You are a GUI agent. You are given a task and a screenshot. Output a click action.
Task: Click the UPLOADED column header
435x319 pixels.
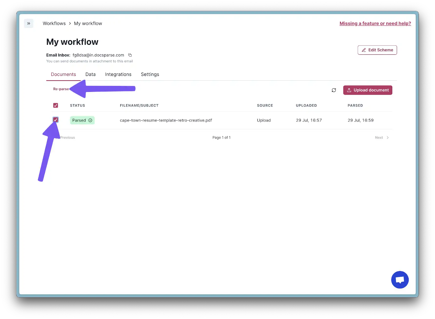click(306, 106)
